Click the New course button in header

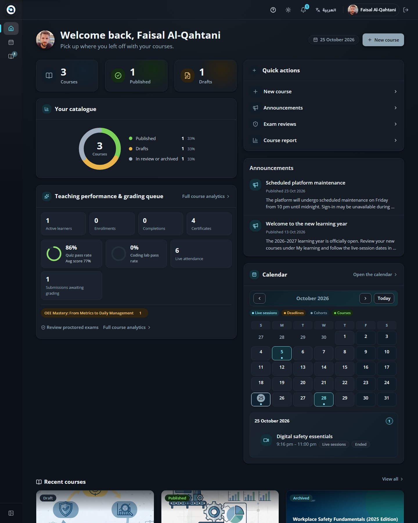[x=383, y=40]
